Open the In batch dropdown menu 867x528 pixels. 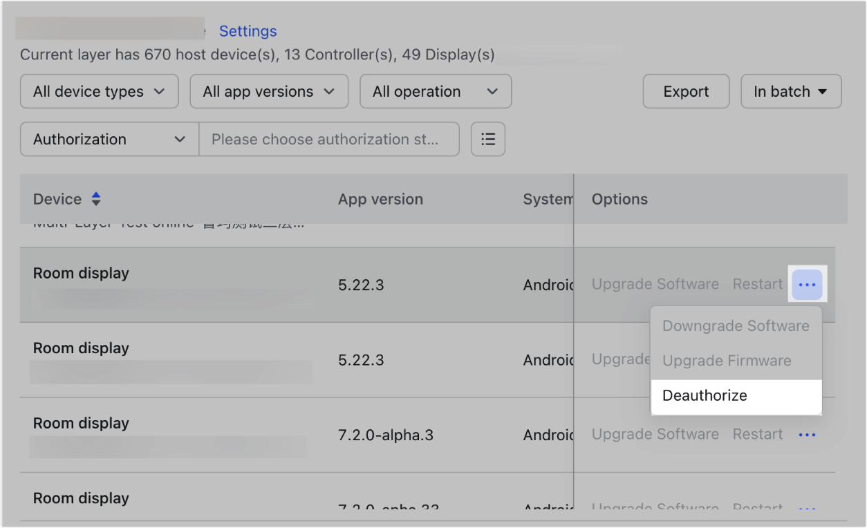pos(790,92)
